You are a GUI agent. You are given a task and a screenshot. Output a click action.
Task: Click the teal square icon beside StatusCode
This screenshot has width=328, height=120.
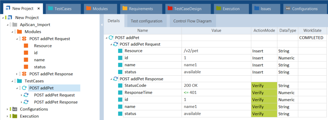120,86
